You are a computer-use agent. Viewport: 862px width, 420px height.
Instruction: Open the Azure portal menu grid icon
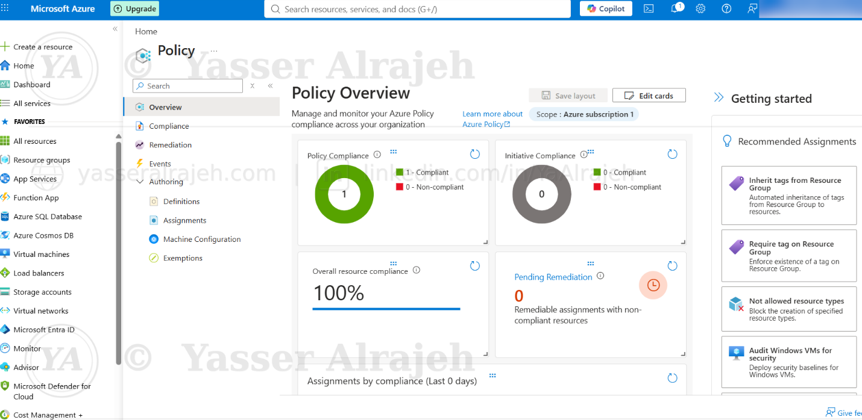click(5, 9)
